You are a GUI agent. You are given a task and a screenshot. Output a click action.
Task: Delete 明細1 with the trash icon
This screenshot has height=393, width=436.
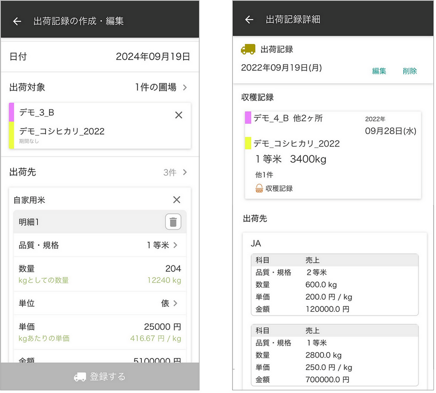coord(173,222)
